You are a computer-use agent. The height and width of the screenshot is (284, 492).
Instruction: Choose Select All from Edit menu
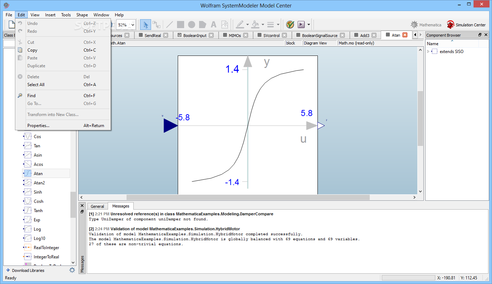(63, 85)
